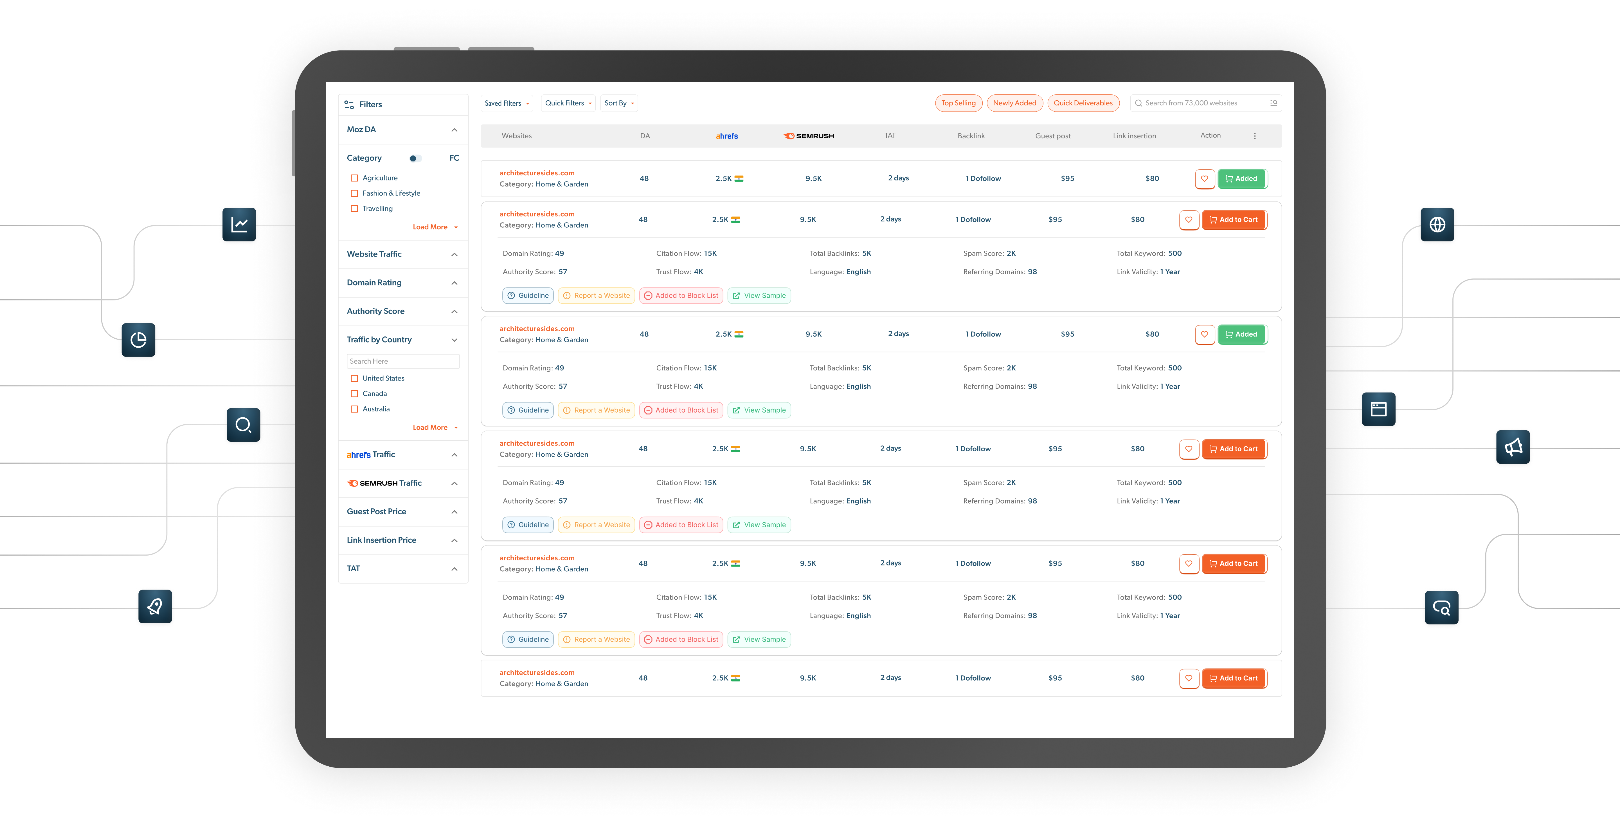The height and width of the screenshot is (822, 1620).
Task: Favorite the first listing with heart icon
Action: click(1204, 178)
